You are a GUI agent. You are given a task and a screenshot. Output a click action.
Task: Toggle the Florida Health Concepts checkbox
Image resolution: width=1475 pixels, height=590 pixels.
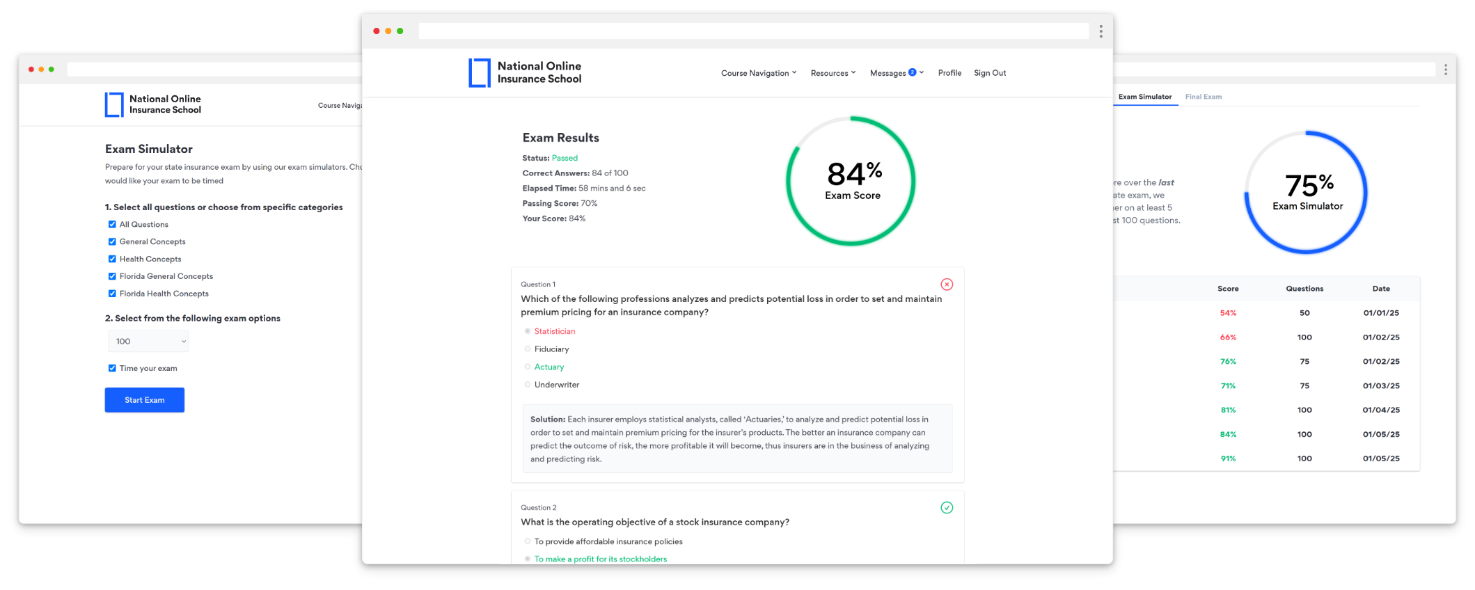coord(112,294)
